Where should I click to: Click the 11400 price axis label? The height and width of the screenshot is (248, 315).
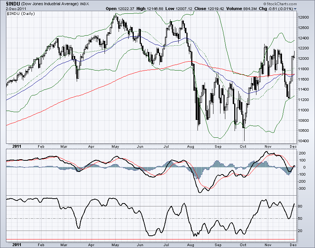pyautogui.click(x=304, y=89)
